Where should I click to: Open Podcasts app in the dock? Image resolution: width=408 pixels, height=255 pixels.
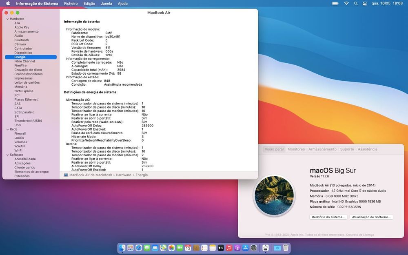[237, 248]
